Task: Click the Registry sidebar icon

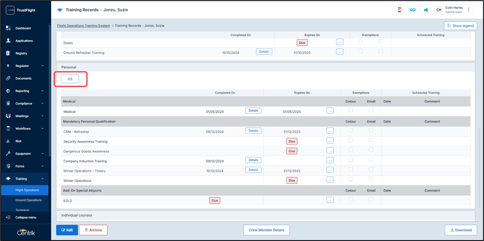Action: click(x=8, y=53)
